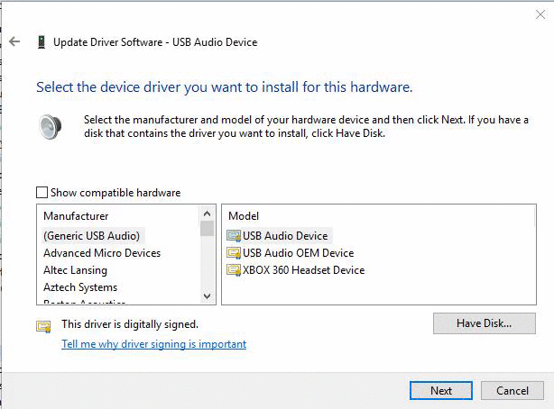554x409 pixels.
Task: Select Advanced Micro Devices manufacturer
Action: point(102,253)
